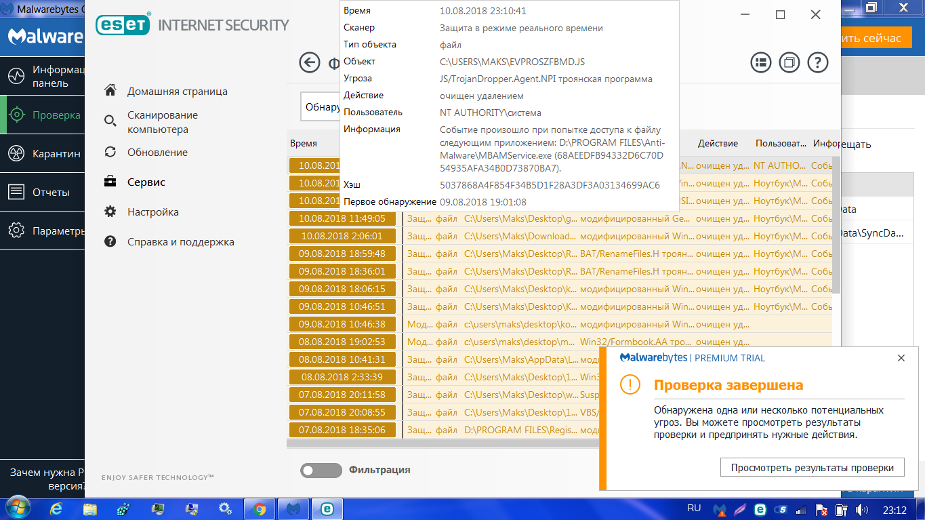Viewport: 925px width, 520px height.
Task: Click the Malwarebytes scan target icon
Action: (18, 115)
